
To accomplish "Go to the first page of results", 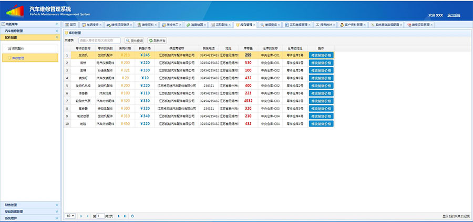I will pyautogui.click(x=81, y=216).
